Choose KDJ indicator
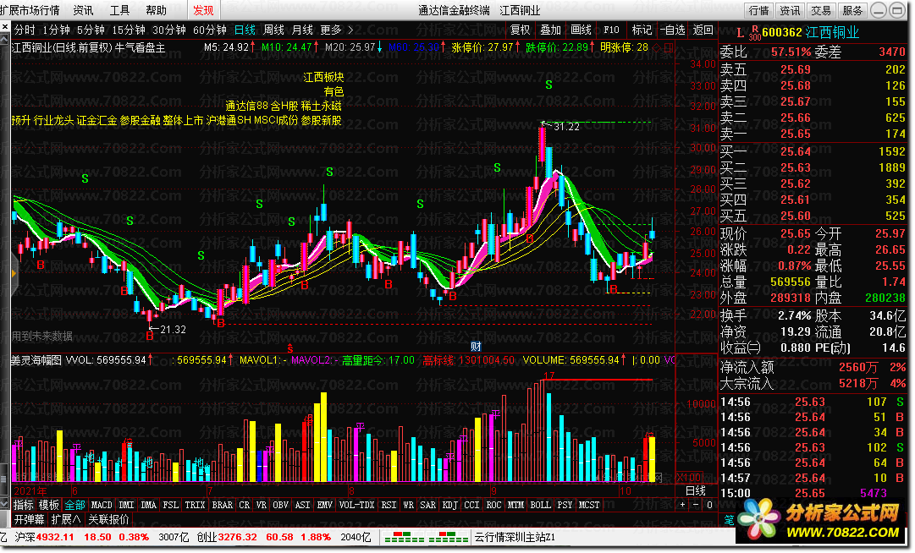Image resolution: width=915 pixels, height=553 pixels. tap(450, 505)
